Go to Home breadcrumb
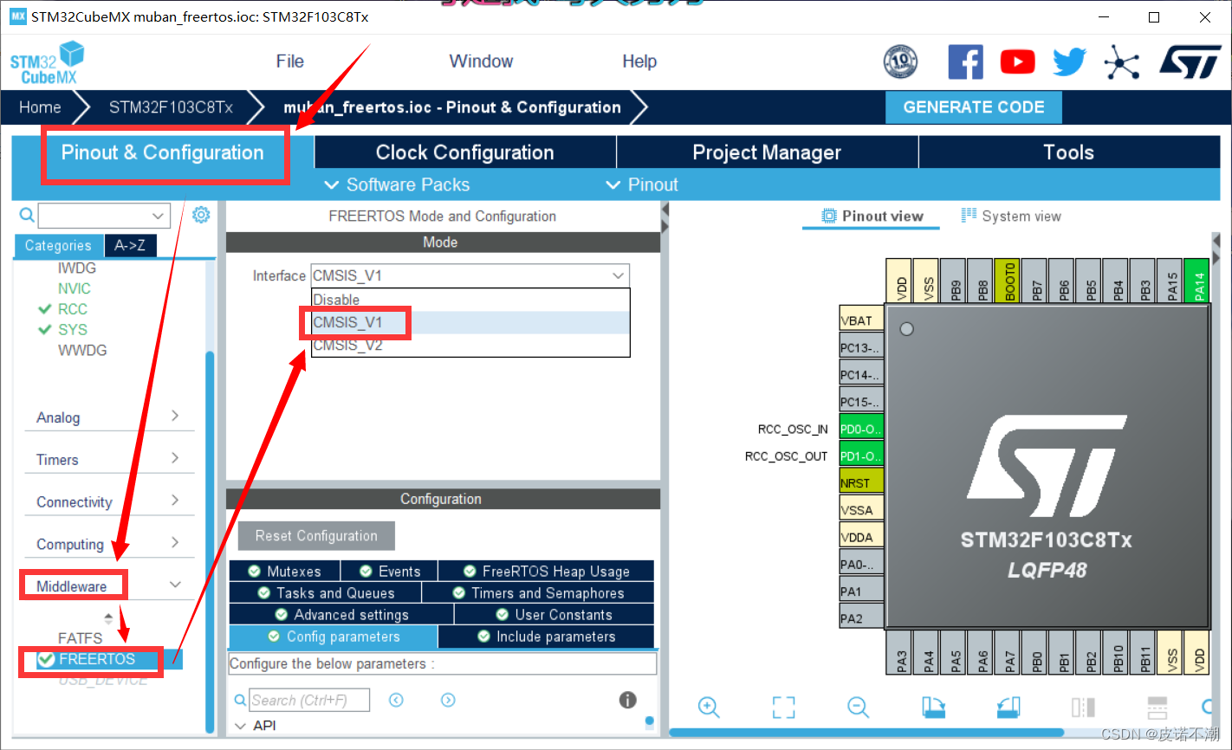This screenshot has width=1232, height=750. (x=40, y=107)
